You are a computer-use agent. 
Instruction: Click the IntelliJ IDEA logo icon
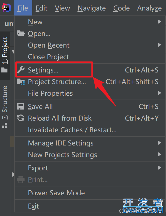pyautogui.click(x=6, y=8)
